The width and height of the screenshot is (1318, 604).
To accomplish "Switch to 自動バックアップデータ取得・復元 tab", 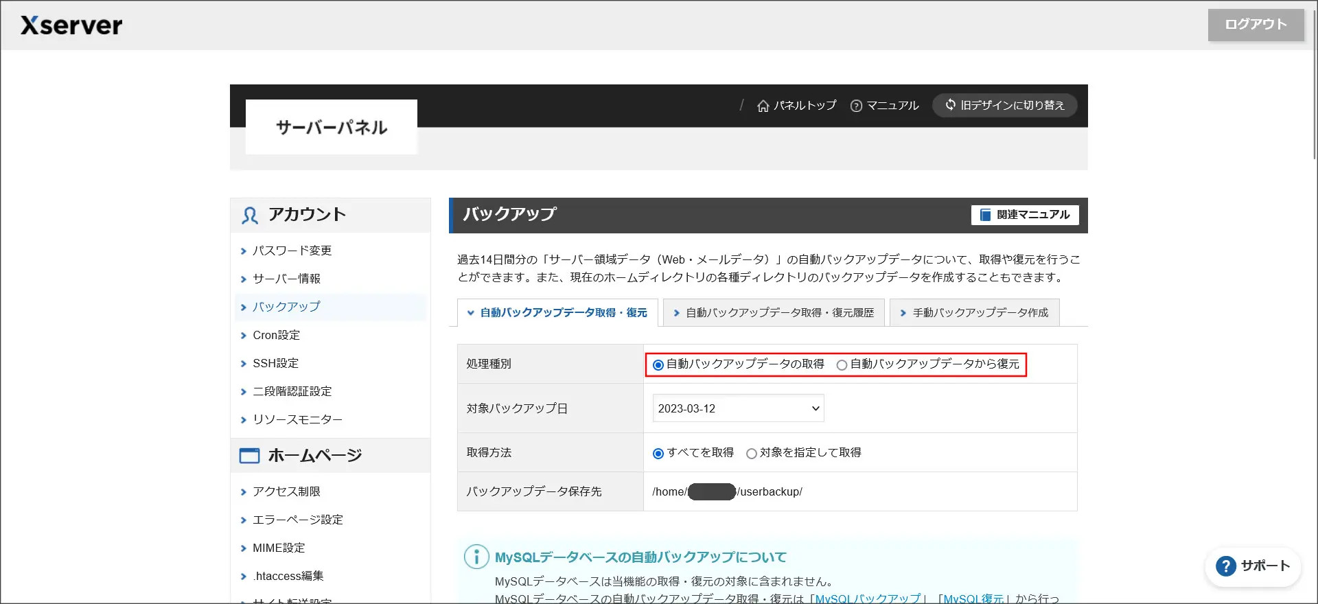I will (x=557, y=313).
